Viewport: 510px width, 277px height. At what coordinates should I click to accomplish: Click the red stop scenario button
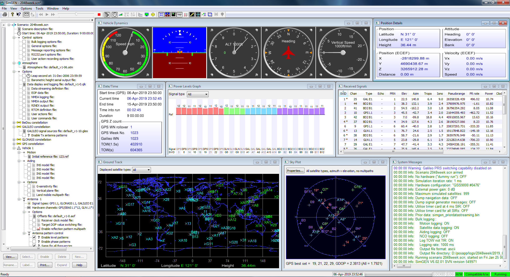click(x=99, y=15)
